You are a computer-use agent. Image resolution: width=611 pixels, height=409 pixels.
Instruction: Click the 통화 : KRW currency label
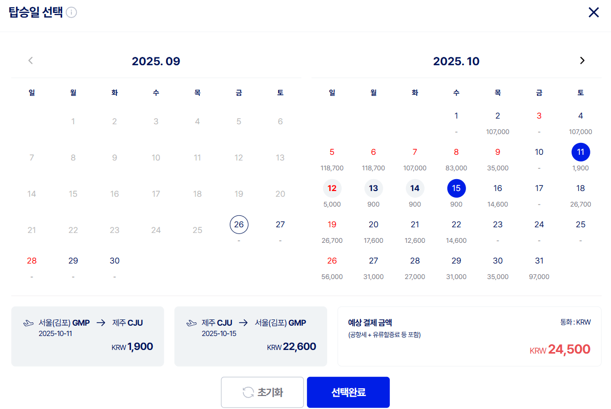tap(576, 322)
